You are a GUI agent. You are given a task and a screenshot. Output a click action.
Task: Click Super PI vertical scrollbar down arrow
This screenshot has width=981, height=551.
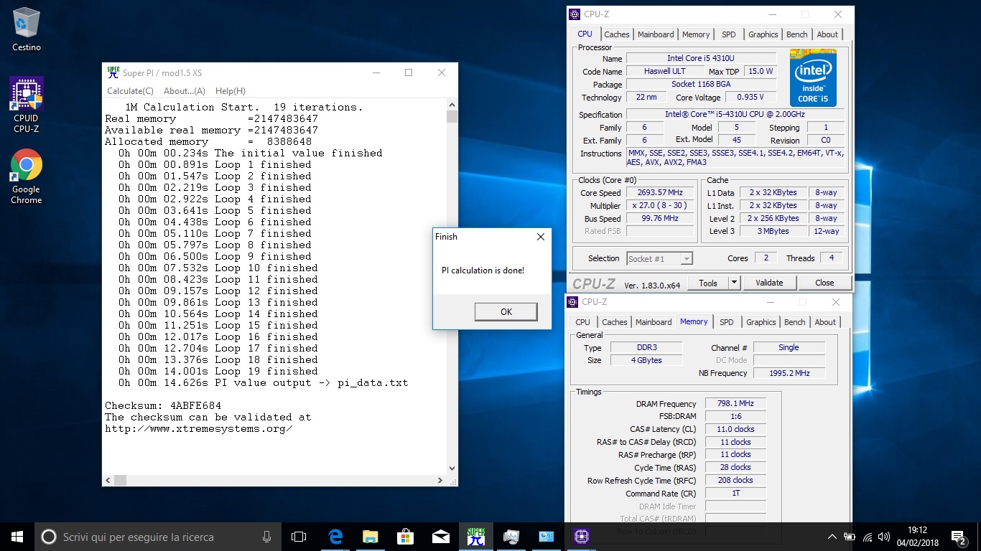coord(452,468)
